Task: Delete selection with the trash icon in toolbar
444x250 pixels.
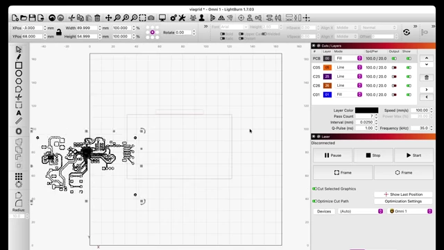Action: click(97, 18)
